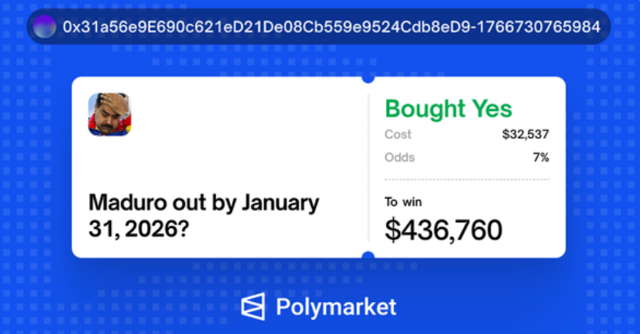Click the Polymarket logo icon
This screenshot has height=334, width=640.
pyautogui.click(x=255, y=307)
